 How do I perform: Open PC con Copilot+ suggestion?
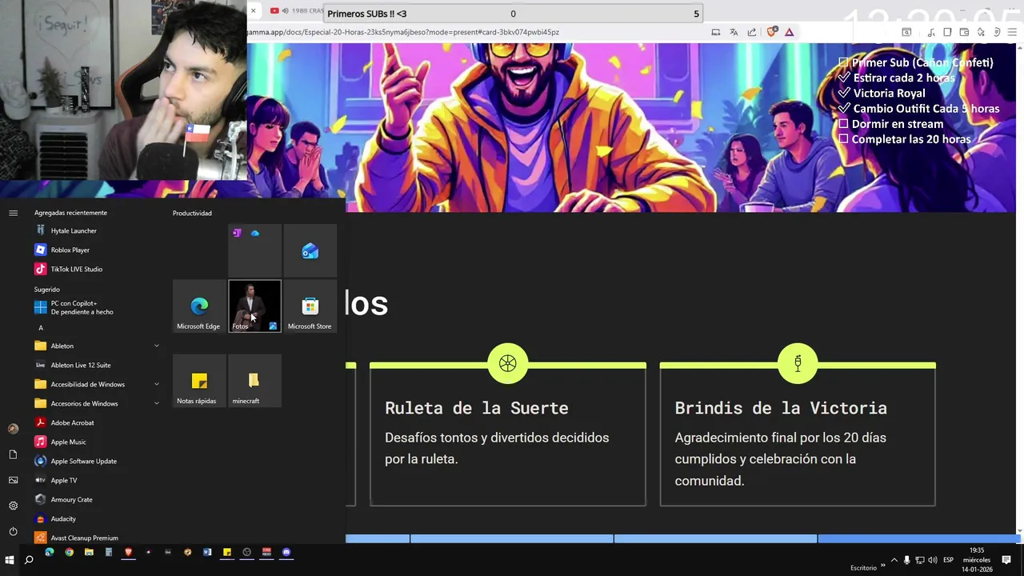[96, 307]
